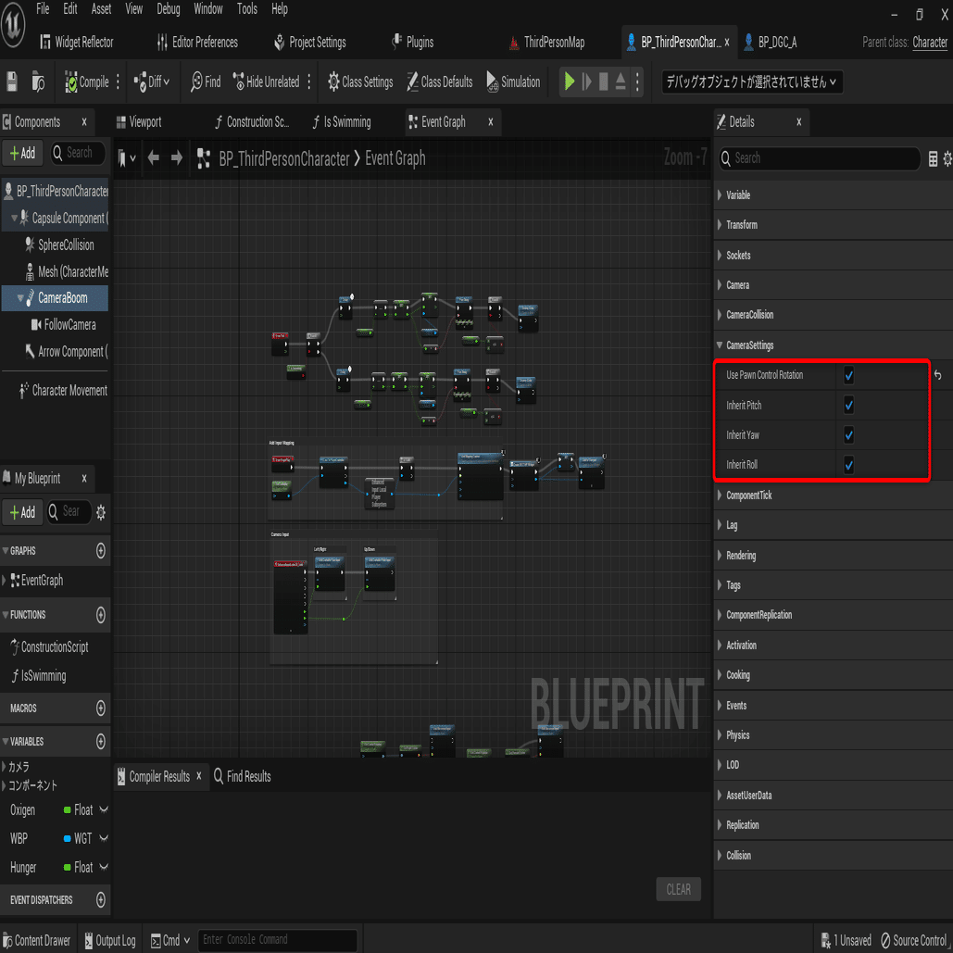Add new variable with plus icon
Image resolution: width=953 pixels, height=953 pixels.
pyautogui.click(x=101, y=742)
